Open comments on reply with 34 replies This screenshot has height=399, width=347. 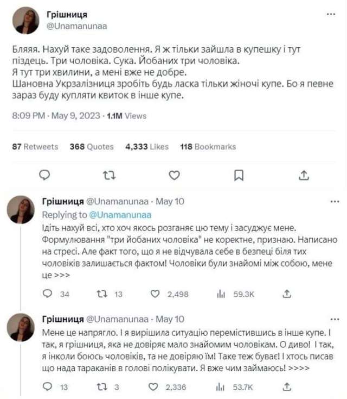click(x=48, y=294)
